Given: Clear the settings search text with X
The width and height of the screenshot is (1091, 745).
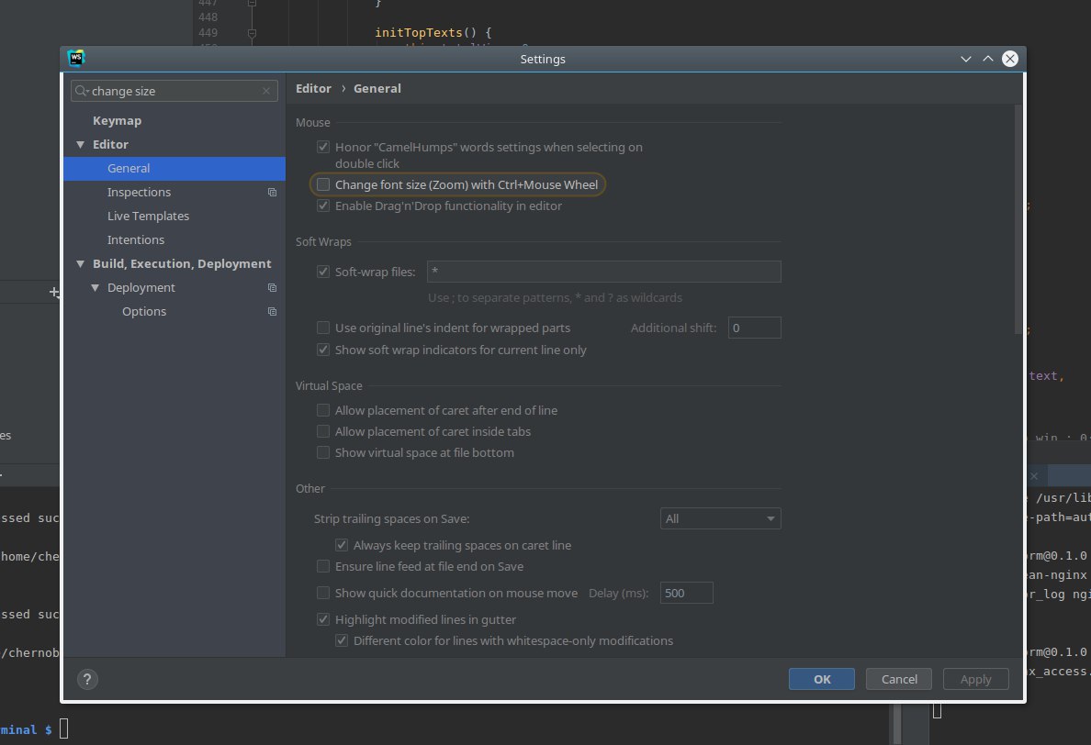Looking at the screenshot, I should tap(265, 91).
